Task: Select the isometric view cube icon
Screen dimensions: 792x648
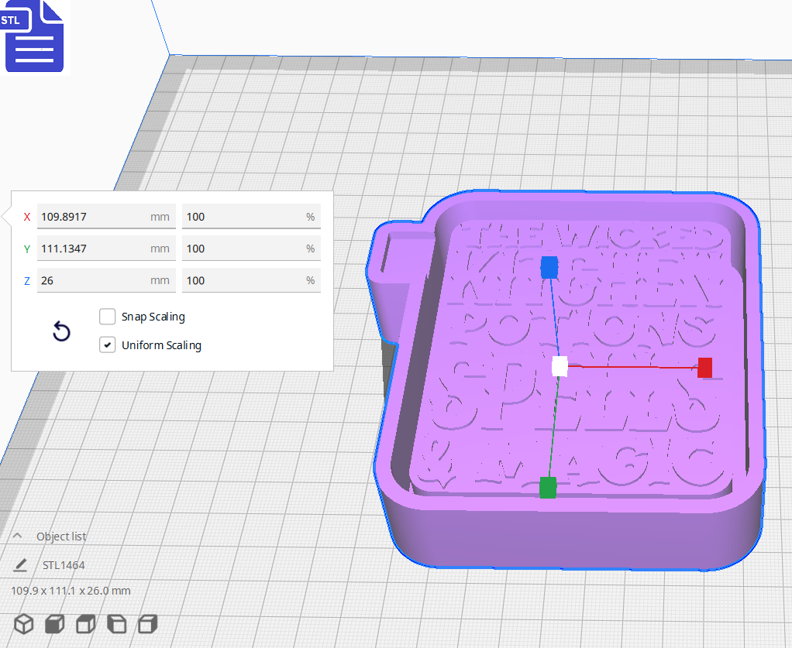Action: 23,623
